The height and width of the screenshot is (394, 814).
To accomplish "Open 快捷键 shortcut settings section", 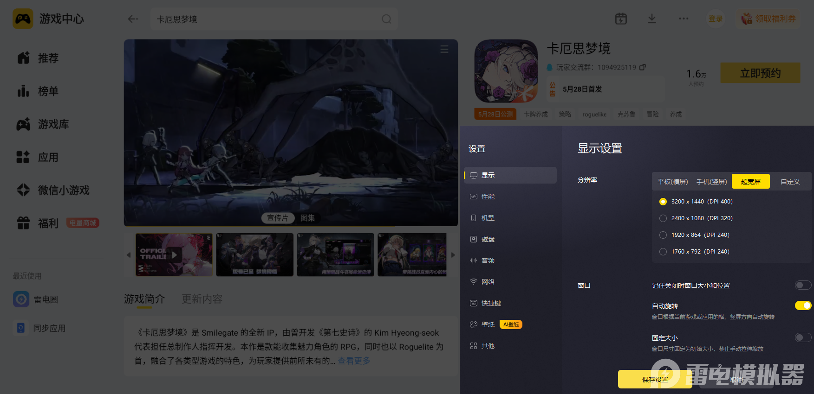I will tap(510, 303).
